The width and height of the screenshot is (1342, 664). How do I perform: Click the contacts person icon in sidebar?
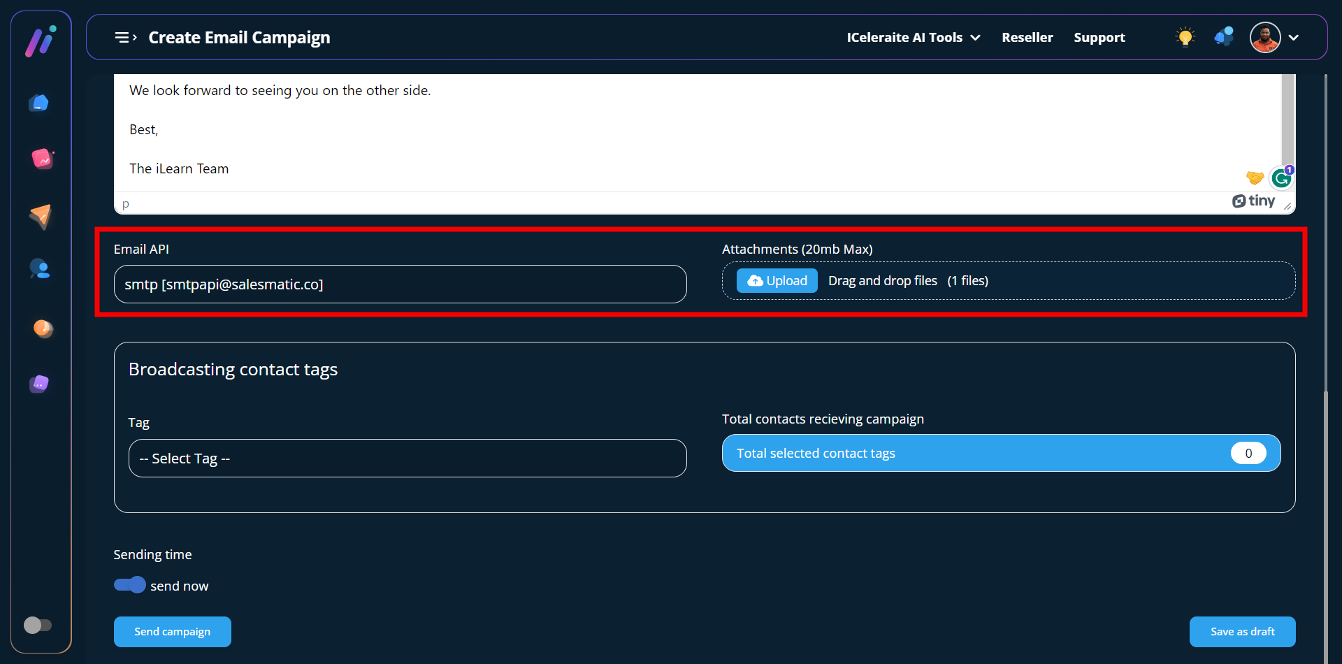(40, 269)
